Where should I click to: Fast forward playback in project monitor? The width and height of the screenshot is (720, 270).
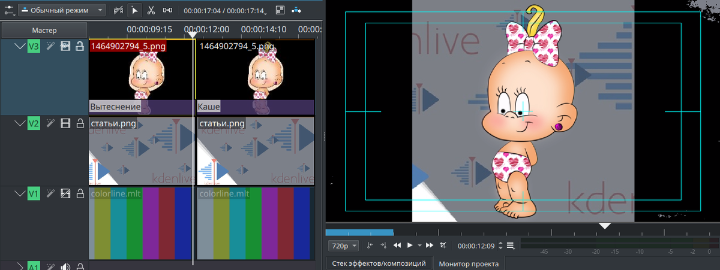tap(430, 245)
